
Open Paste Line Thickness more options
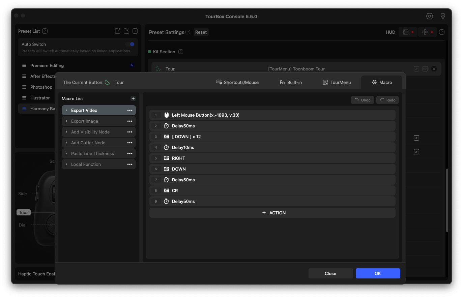130,153
